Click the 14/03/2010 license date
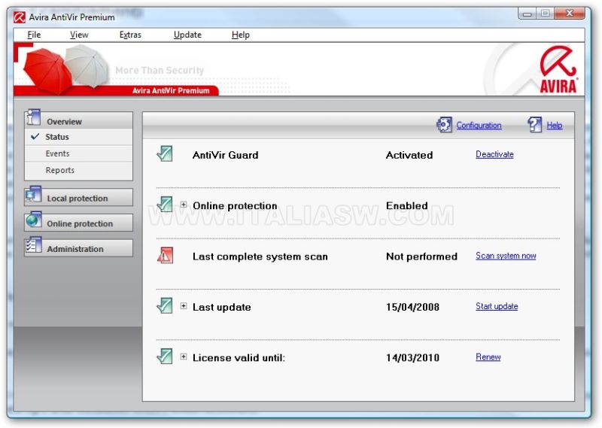602x428 pixels. click(412, 358)
